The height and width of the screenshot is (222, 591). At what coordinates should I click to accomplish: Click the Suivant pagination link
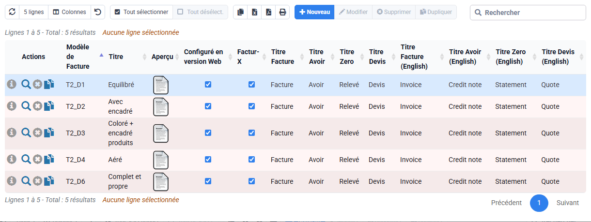568,203
